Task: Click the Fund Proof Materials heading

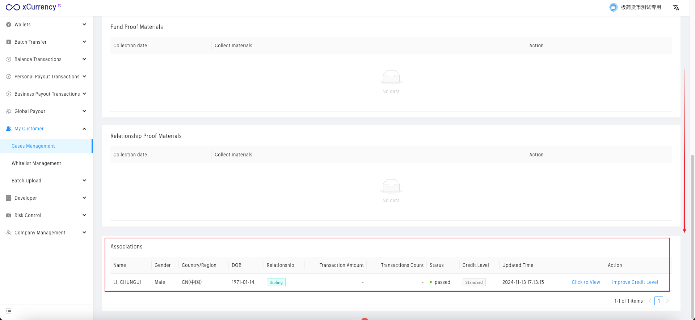Action: (136, 27)
